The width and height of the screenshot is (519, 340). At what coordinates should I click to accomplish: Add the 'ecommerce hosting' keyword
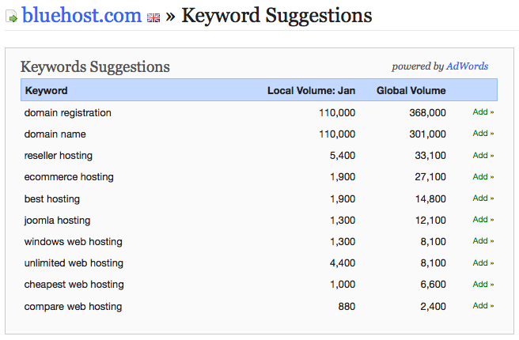coord(483,176)
